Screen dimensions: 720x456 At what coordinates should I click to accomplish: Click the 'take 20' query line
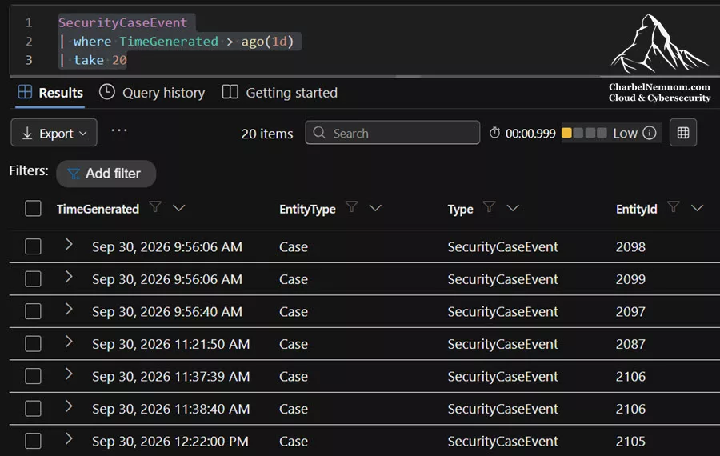point(94,60)
